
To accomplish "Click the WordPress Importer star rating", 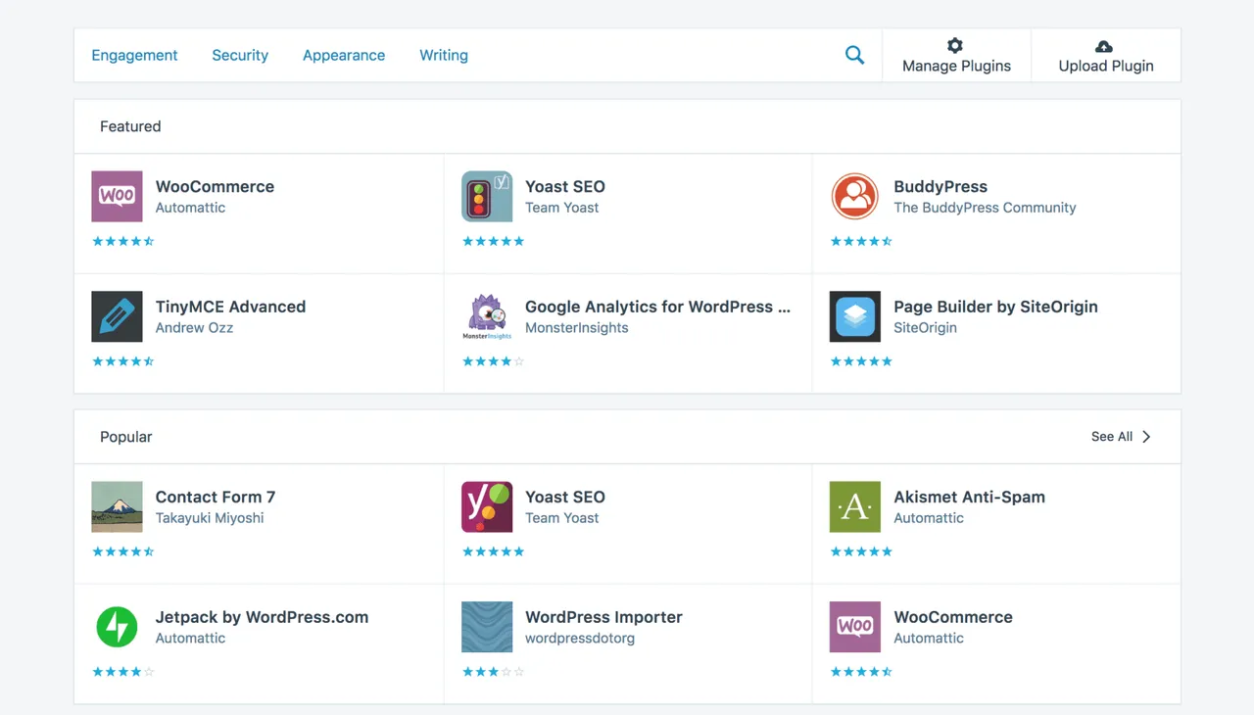I will 494,672.
